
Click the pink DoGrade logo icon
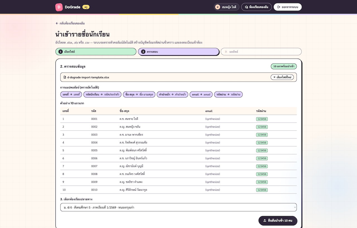click(x=59, y=7)
